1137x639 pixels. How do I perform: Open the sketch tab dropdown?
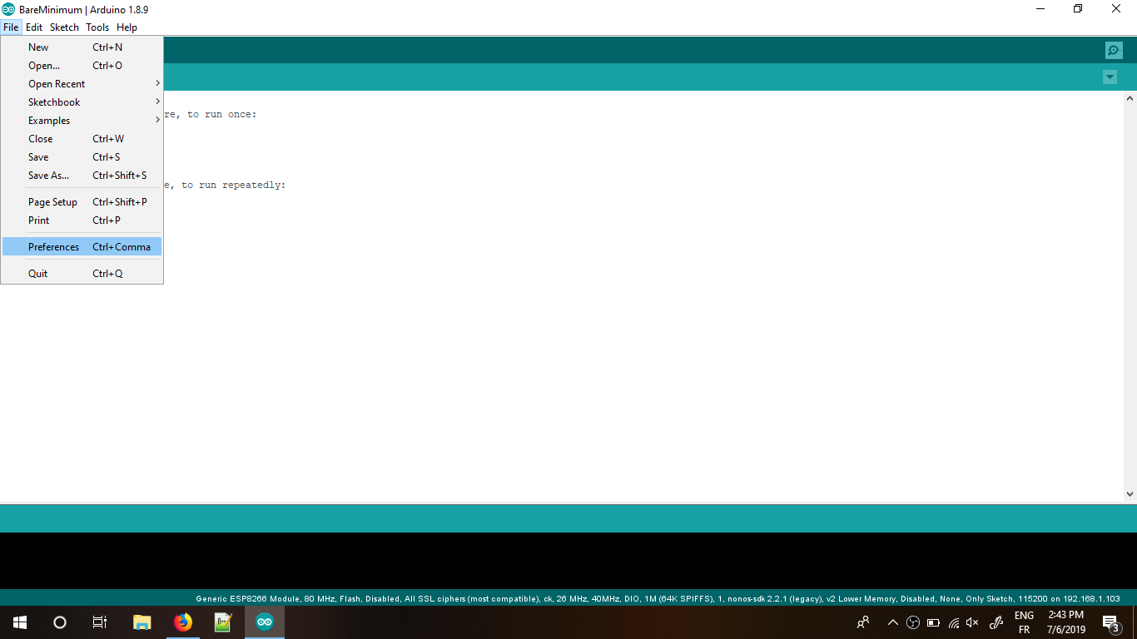(x=1110, y=77)
